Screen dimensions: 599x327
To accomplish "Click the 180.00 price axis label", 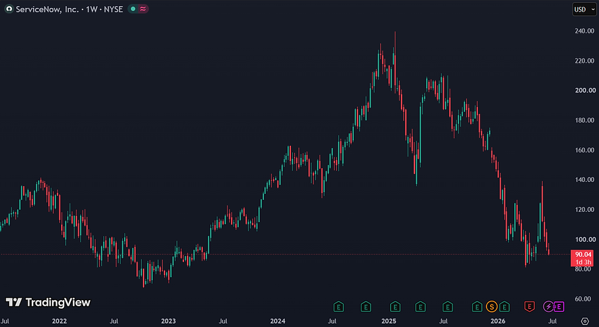I will click(x=584, y=120).
